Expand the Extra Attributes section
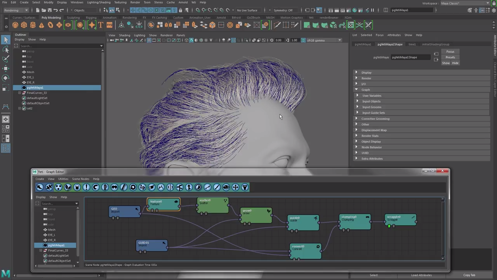497x280 pixels. tap(356, 158)
